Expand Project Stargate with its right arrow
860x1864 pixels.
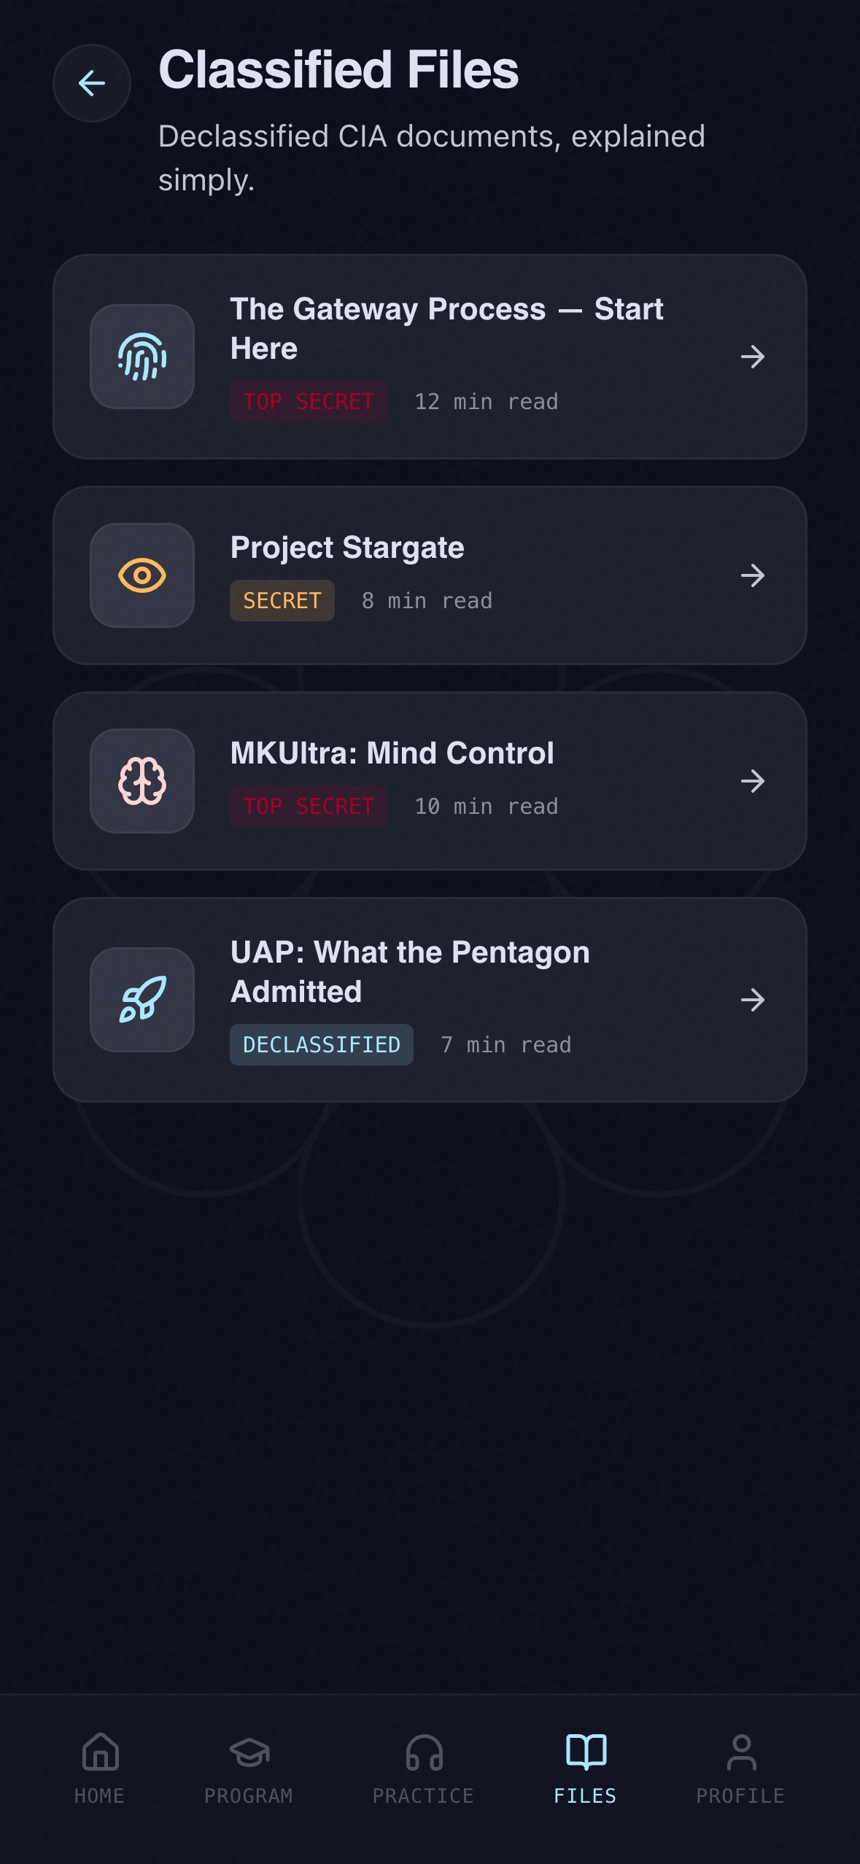tap(753, 575)
